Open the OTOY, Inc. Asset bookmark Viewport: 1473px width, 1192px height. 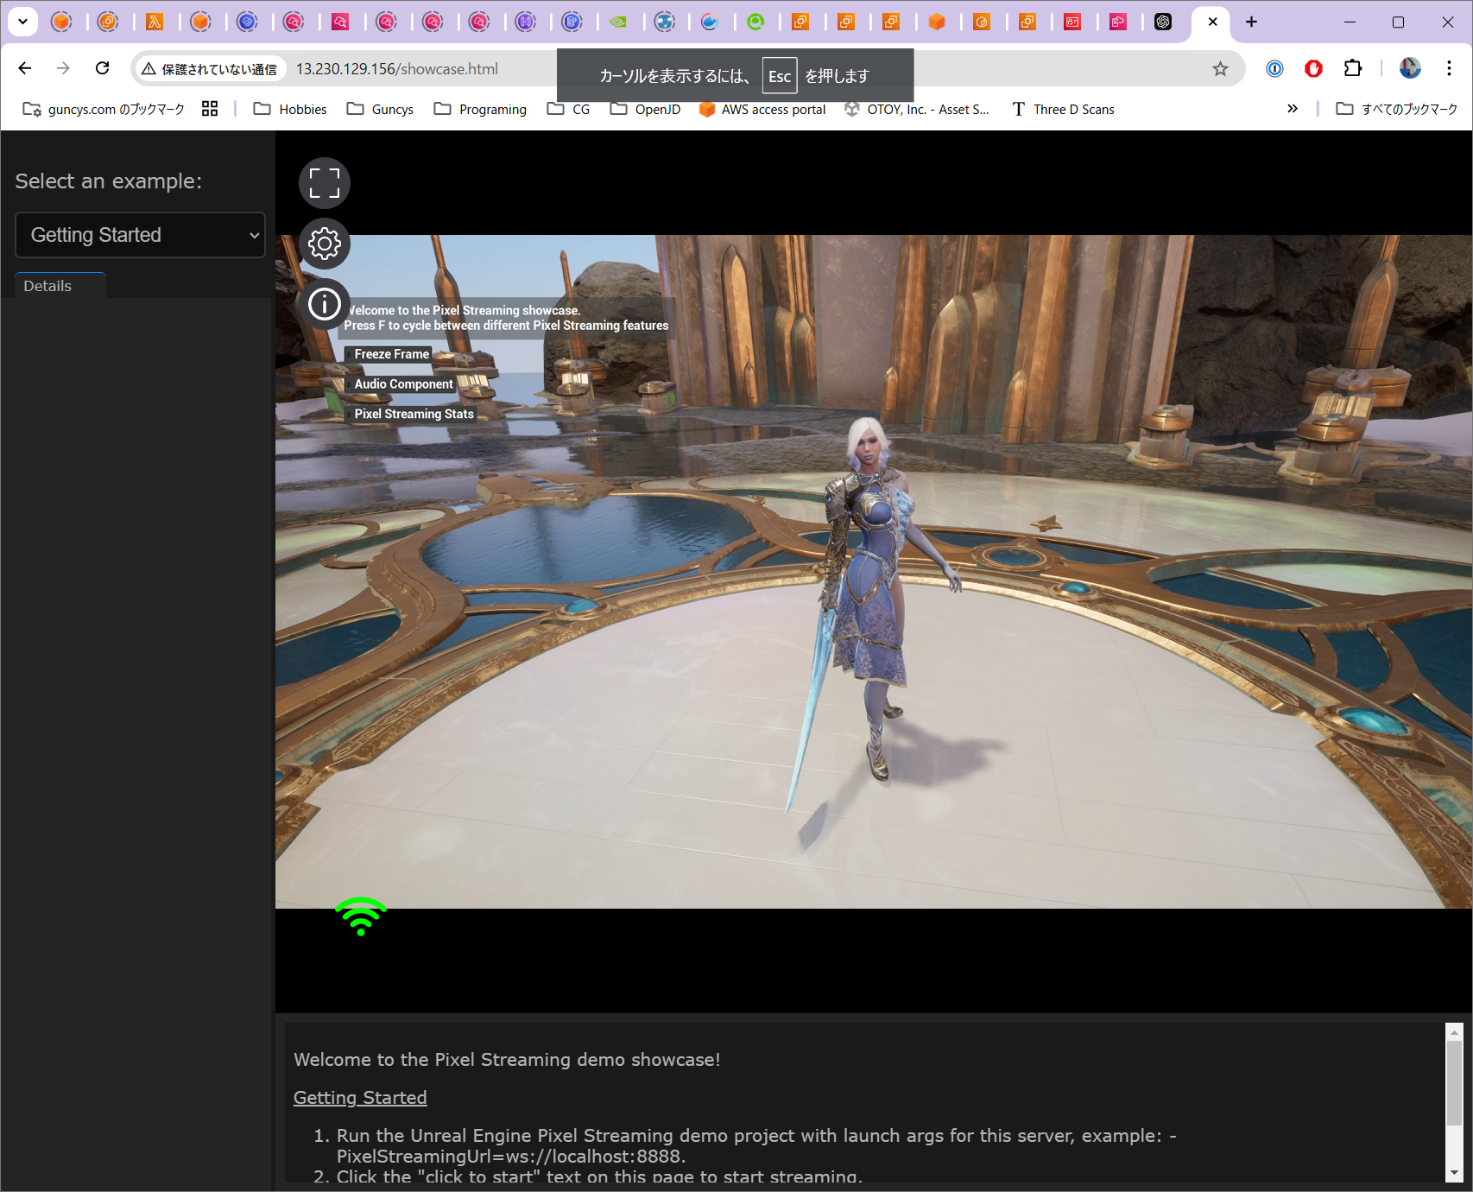click(917, 109)
